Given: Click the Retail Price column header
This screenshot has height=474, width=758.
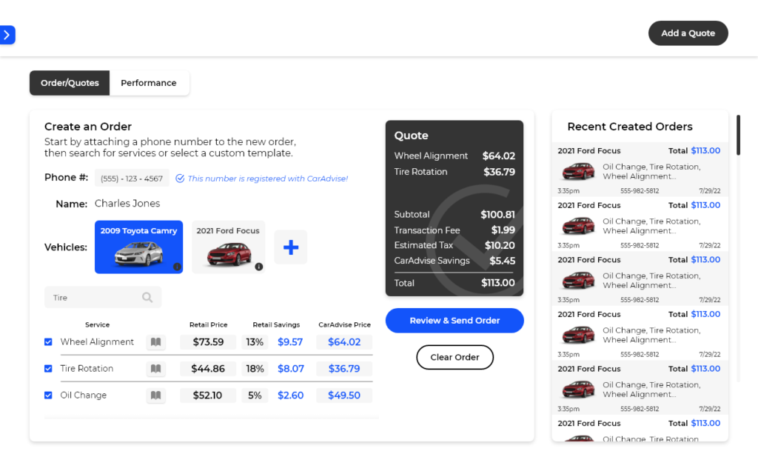Looking at the screenshot, I should [208, 324].
